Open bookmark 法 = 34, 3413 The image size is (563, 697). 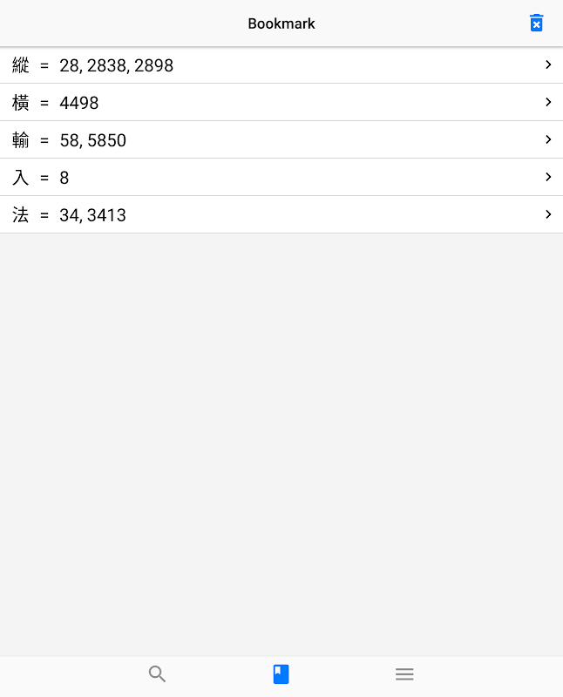(281, 214)
